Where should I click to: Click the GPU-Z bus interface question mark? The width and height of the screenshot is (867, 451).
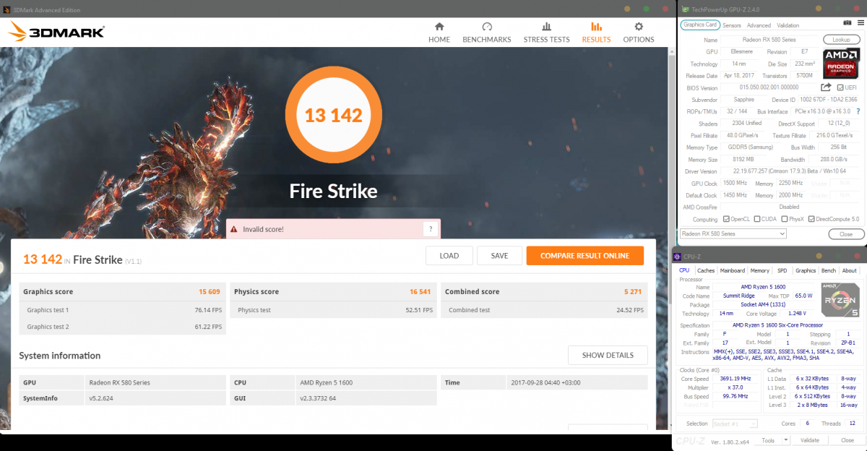coord(858,111)
